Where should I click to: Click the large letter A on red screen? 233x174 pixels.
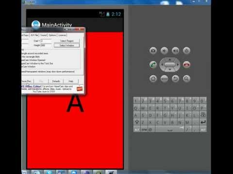[x=75, y=103]
